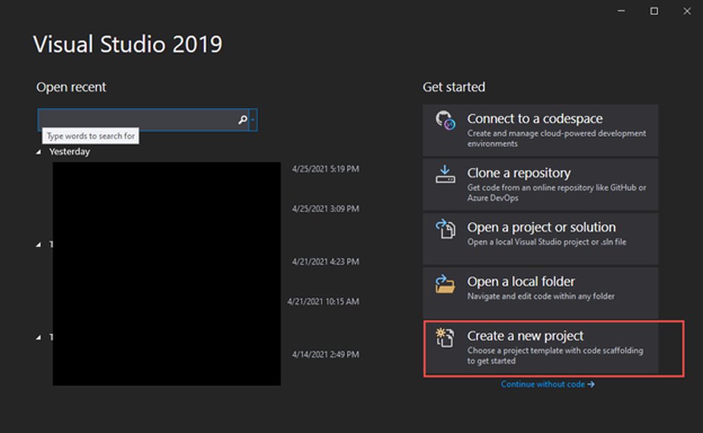Select the Create a new project title

tap(525, 336)
